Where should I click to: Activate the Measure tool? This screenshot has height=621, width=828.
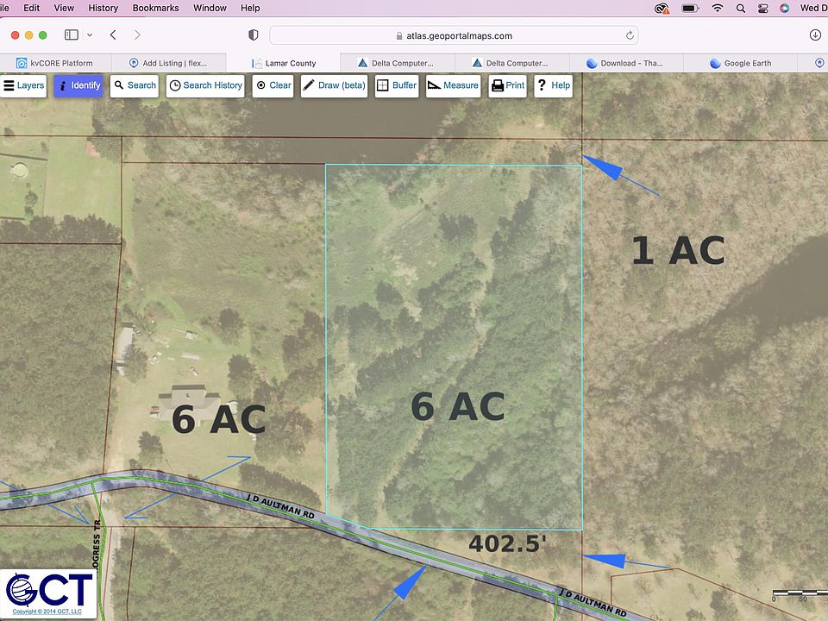click(x=453, y=85)
